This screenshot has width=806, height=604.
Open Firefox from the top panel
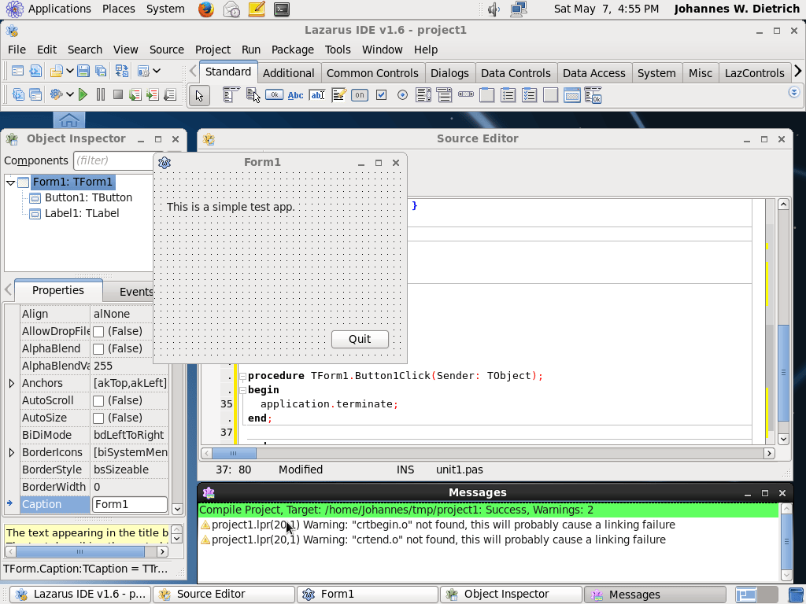click(206, 9)
